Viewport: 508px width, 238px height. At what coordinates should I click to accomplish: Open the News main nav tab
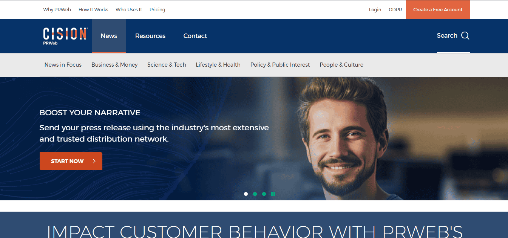[109, 36]
